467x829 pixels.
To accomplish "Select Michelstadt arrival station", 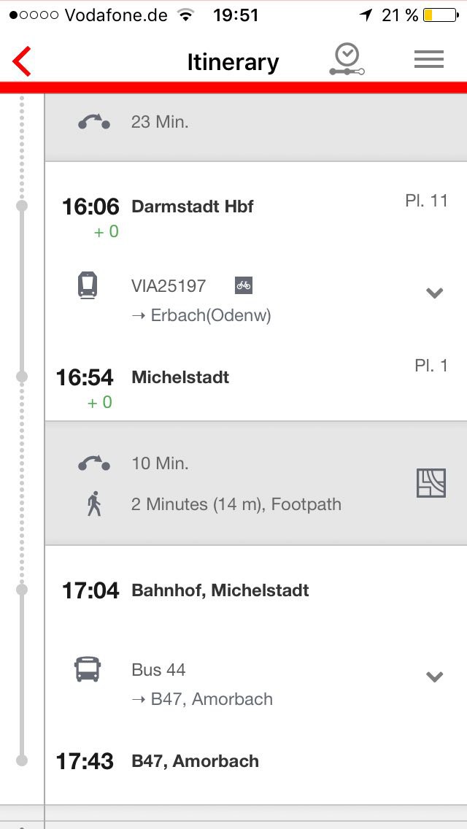I will tap(180, 377).
